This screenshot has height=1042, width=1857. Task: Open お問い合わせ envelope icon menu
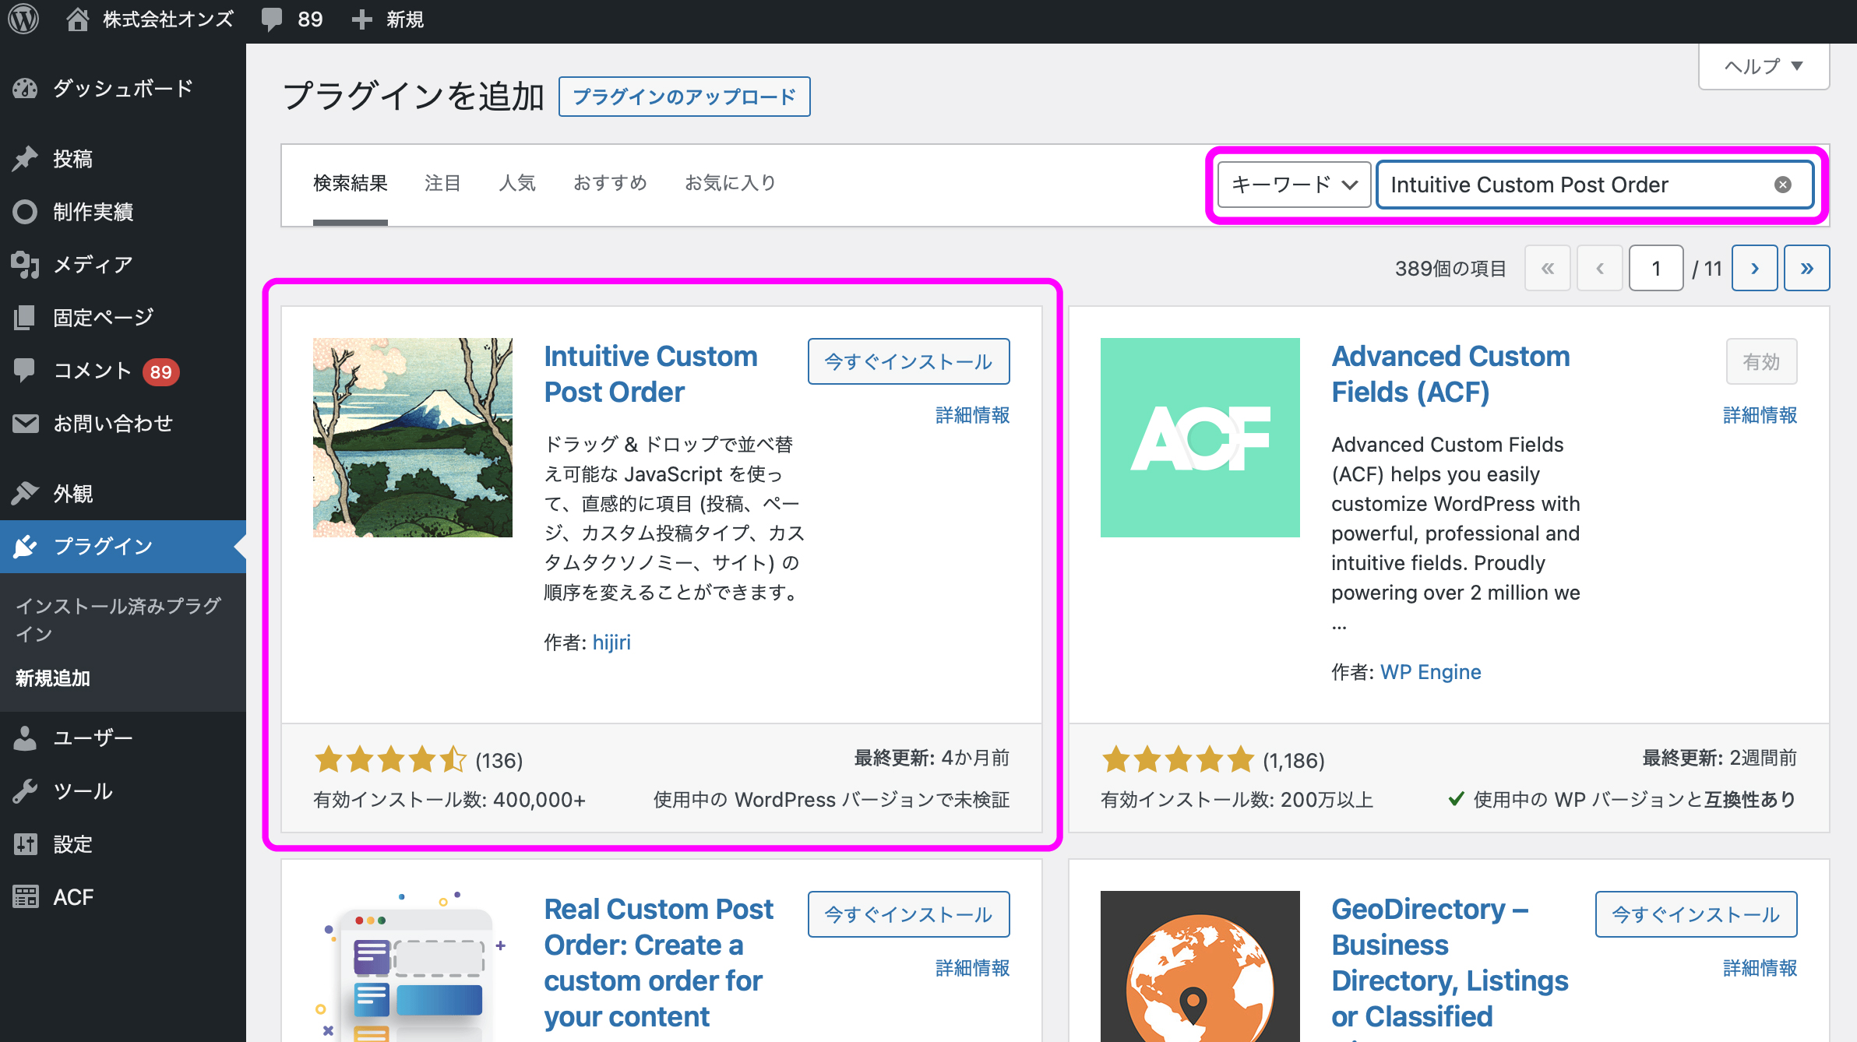25,424
